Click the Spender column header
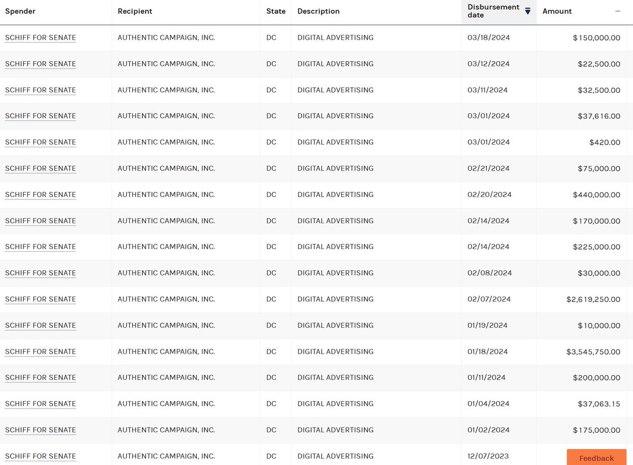Image resolution: width=633 pixels, height=465 pixels. [20, 11]
